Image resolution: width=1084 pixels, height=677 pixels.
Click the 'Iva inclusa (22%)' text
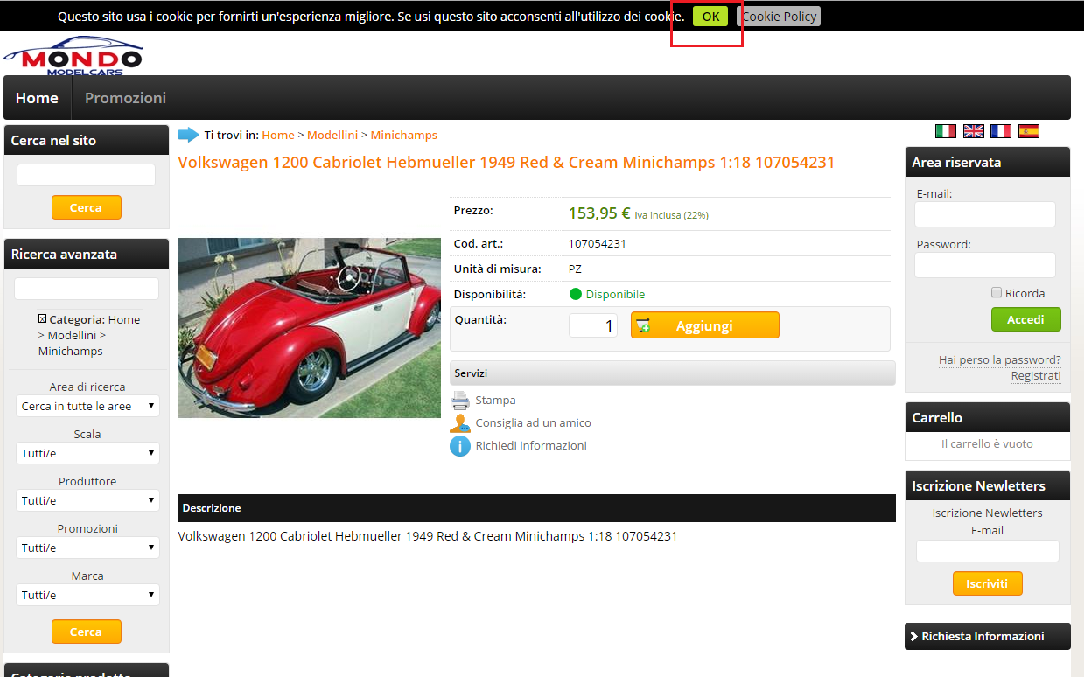pos(672,215)
